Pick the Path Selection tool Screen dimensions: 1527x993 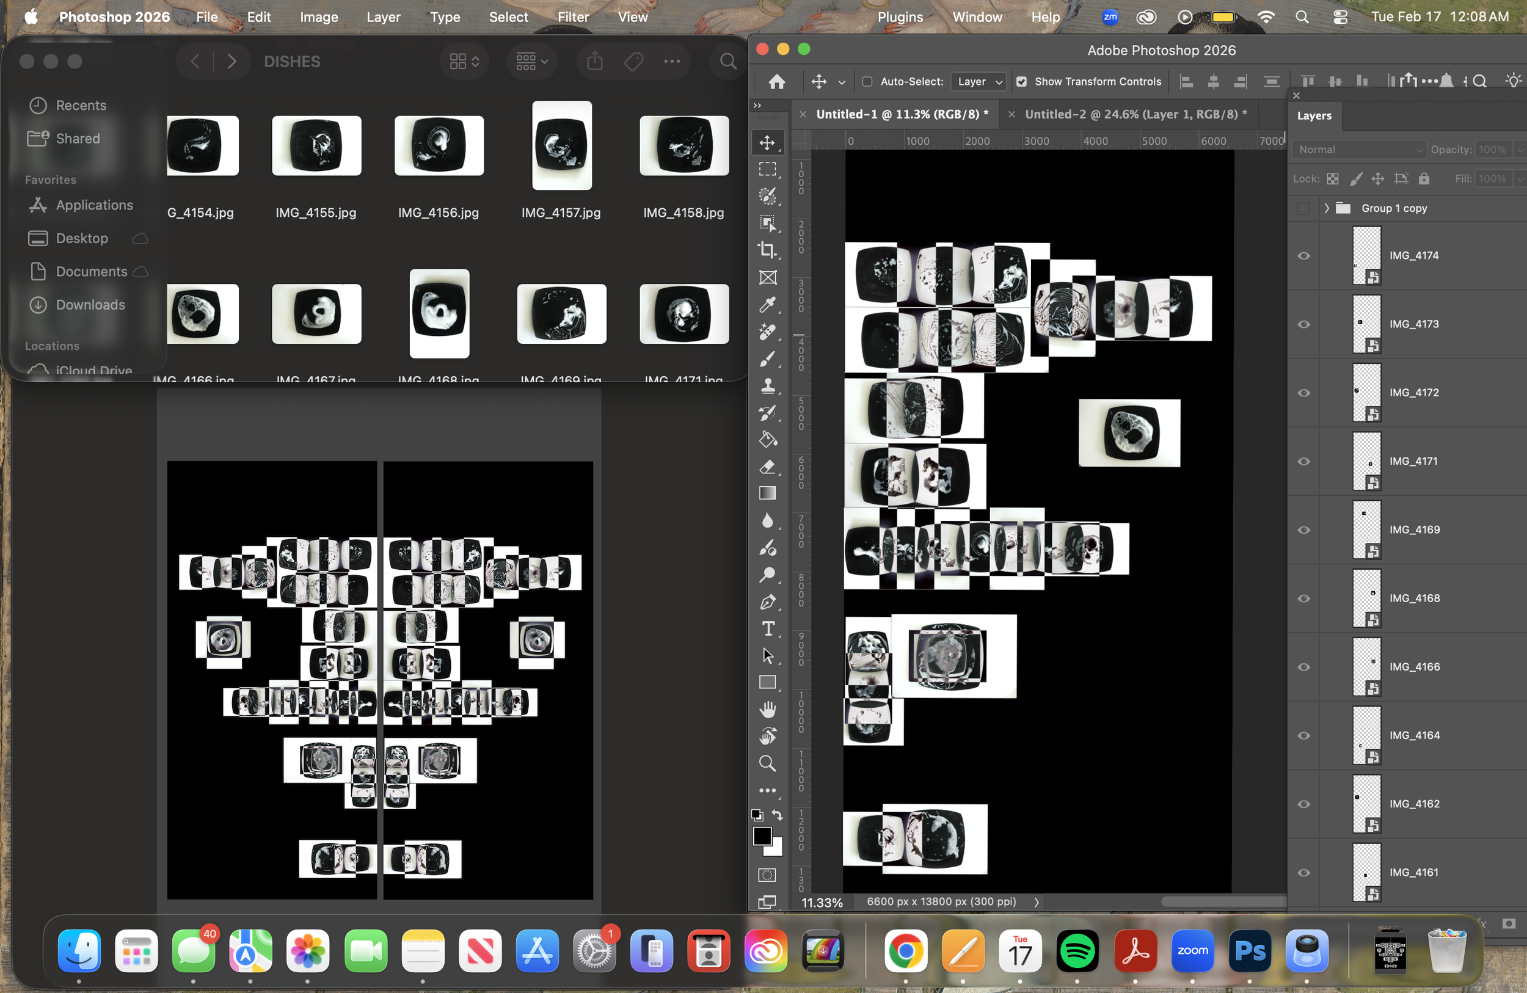(x=767, y=655)
